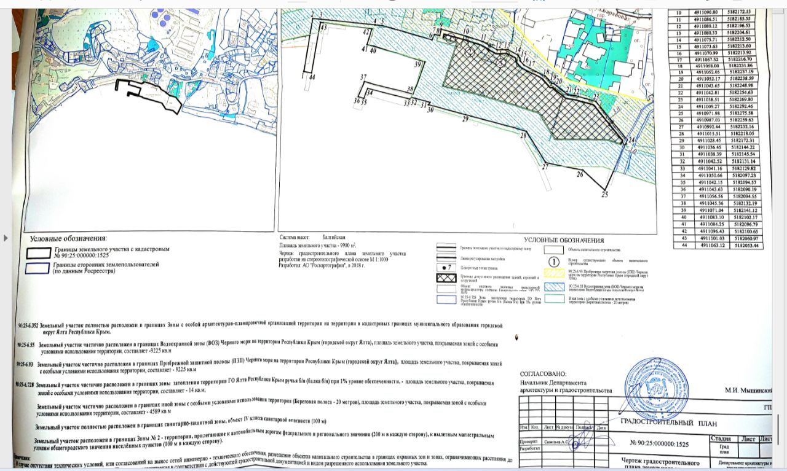The width and height of the screenshot is (787, 471).
Task: Click boundary point 37 on the plan
Action: coord(363,77)
